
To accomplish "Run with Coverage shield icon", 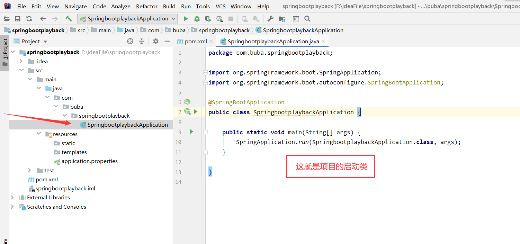I will pos(208,19).
